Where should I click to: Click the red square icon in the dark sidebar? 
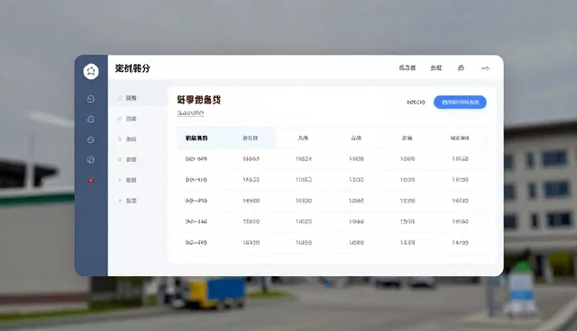pos(90,181)
